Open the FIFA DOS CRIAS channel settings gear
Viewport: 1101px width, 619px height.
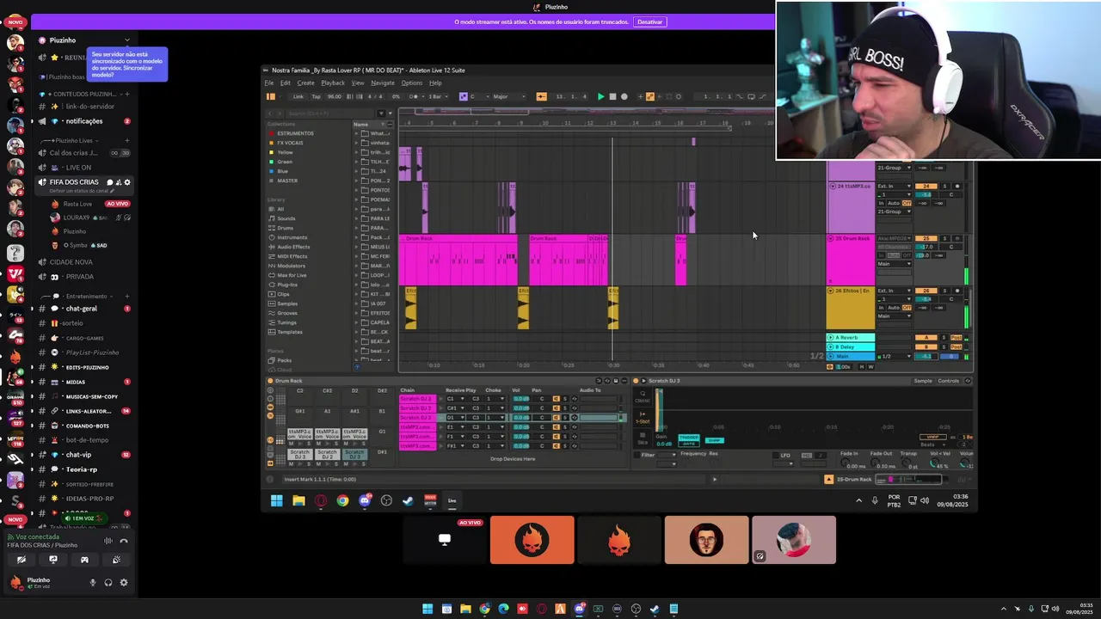pyautogui.click(x=127, y=182)
